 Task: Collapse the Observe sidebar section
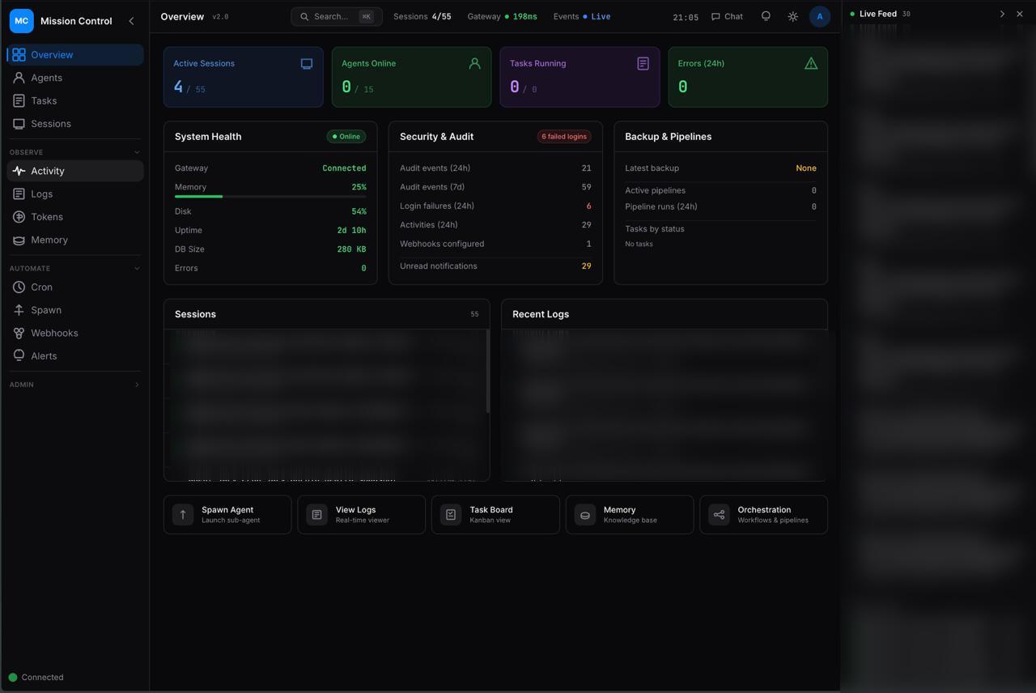135,151
